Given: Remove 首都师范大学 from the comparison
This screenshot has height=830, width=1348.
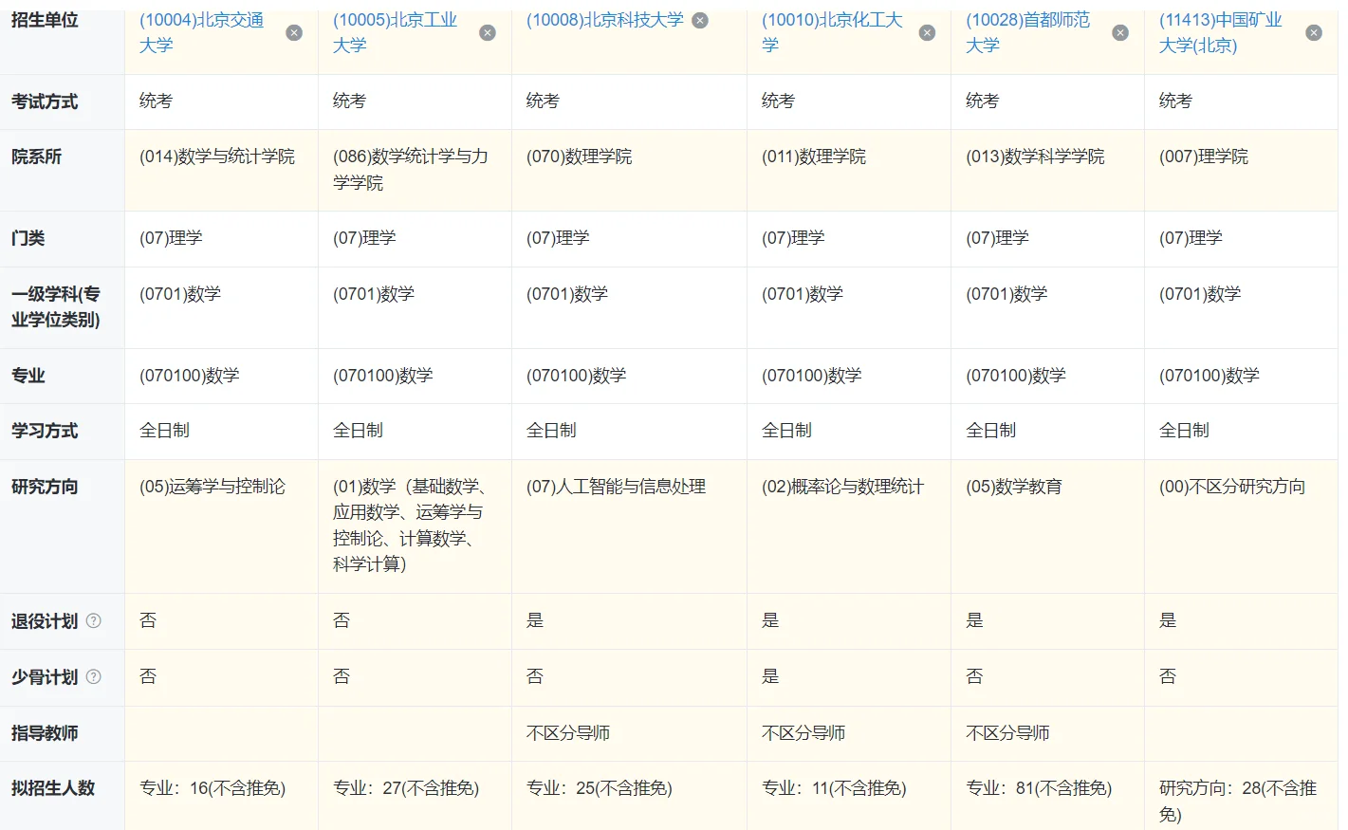Looking at the screenshot, I should pos(1119,32).
